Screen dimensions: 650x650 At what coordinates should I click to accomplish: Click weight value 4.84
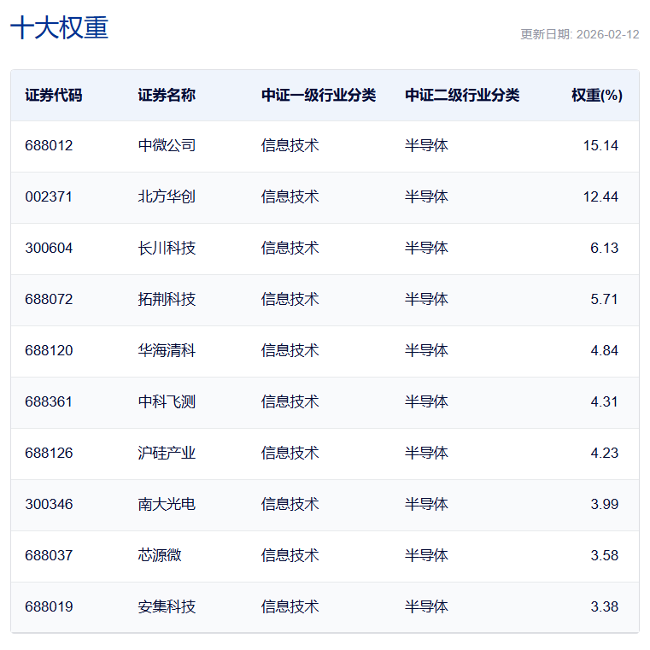pos(604,351)
